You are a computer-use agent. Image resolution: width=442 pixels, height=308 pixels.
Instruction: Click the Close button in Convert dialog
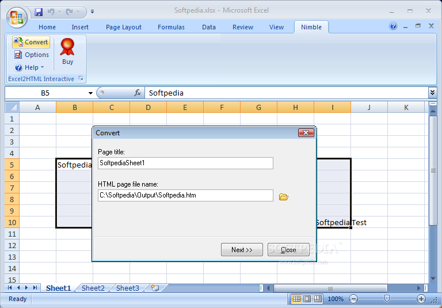[x=288, y=250]
